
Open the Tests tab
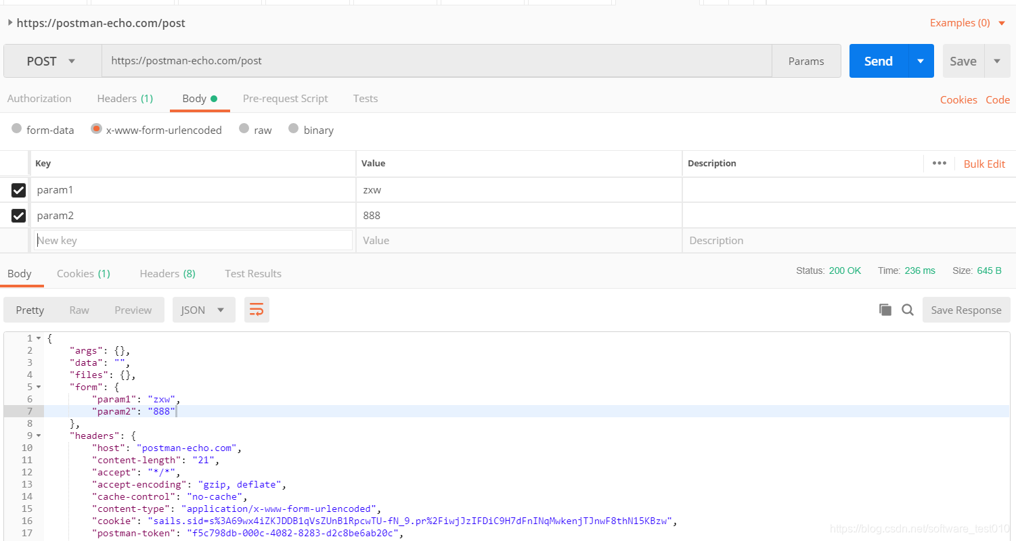click(x=366, y=98)
